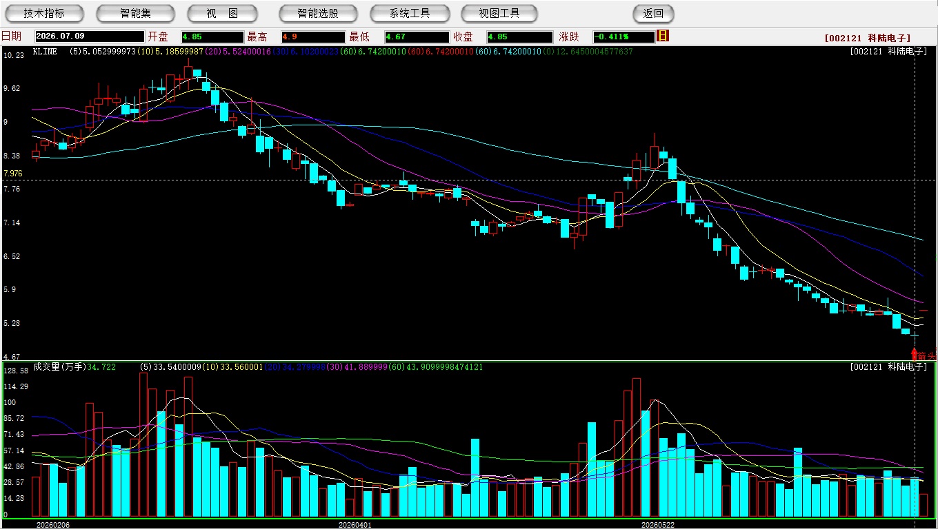Click the 10.23 price axis label
The height and width of the screenshot is (529, 938).
click(14, 55)
